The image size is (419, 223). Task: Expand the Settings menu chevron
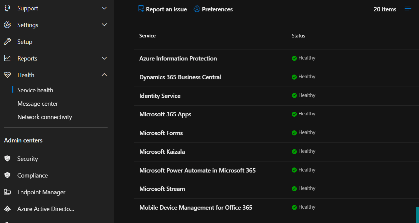pyautogui.click(x=104, y=25)
